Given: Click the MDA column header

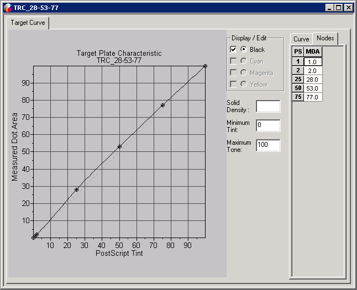Looking at the screenshot, I should (x=313, y=52).
